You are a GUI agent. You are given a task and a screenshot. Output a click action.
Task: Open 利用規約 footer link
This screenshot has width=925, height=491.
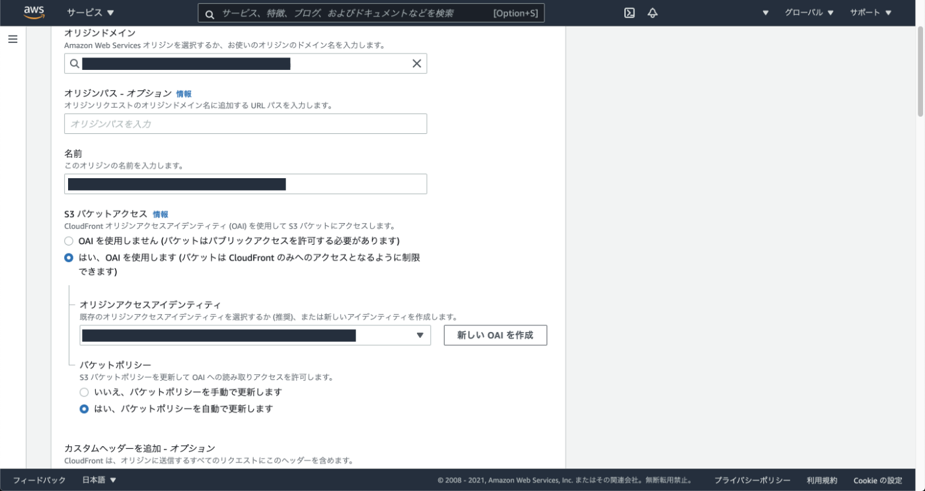pos(822,480)
